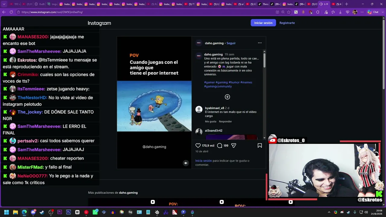Open File Explorer from the taskbar
Screen dimensions: 386x217
15,212
